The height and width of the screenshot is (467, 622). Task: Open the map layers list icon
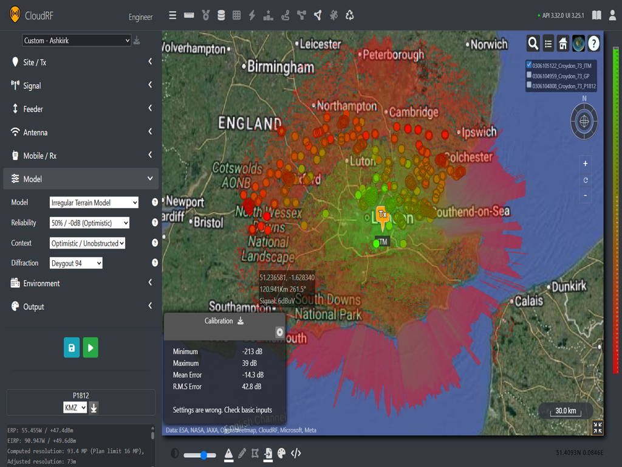pos(549,43)
